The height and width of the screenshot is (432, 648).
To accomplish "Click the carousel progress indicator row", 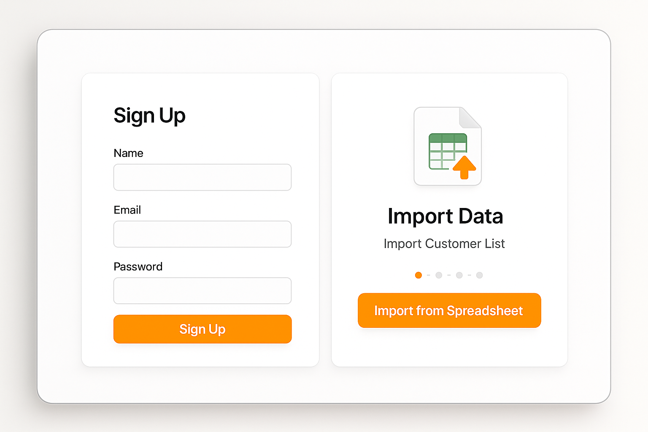I will (448, 275).
